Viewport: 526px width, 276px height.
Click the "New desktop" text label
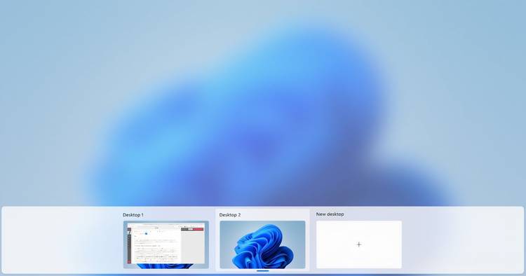330,214
